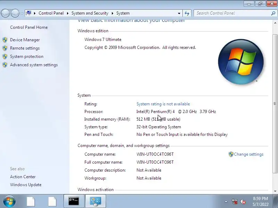This screenshot has height=208, width=278.
Task: Click the System protection shield icon
Action: coord(5,57)
